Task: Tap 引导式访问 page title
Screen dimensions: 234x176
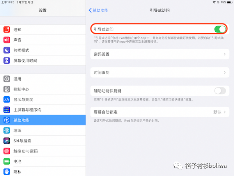Action: (x=160, y=10)
